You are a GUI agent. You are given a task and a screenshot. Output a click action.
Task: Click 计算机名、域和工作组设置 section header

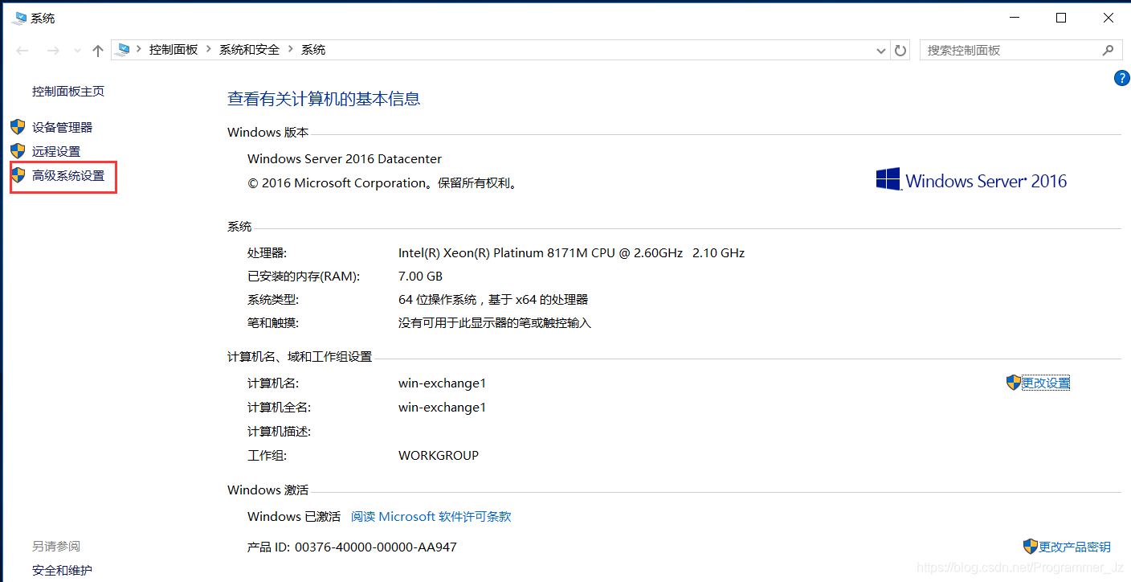pyautogui.click(x=300, y=356)
